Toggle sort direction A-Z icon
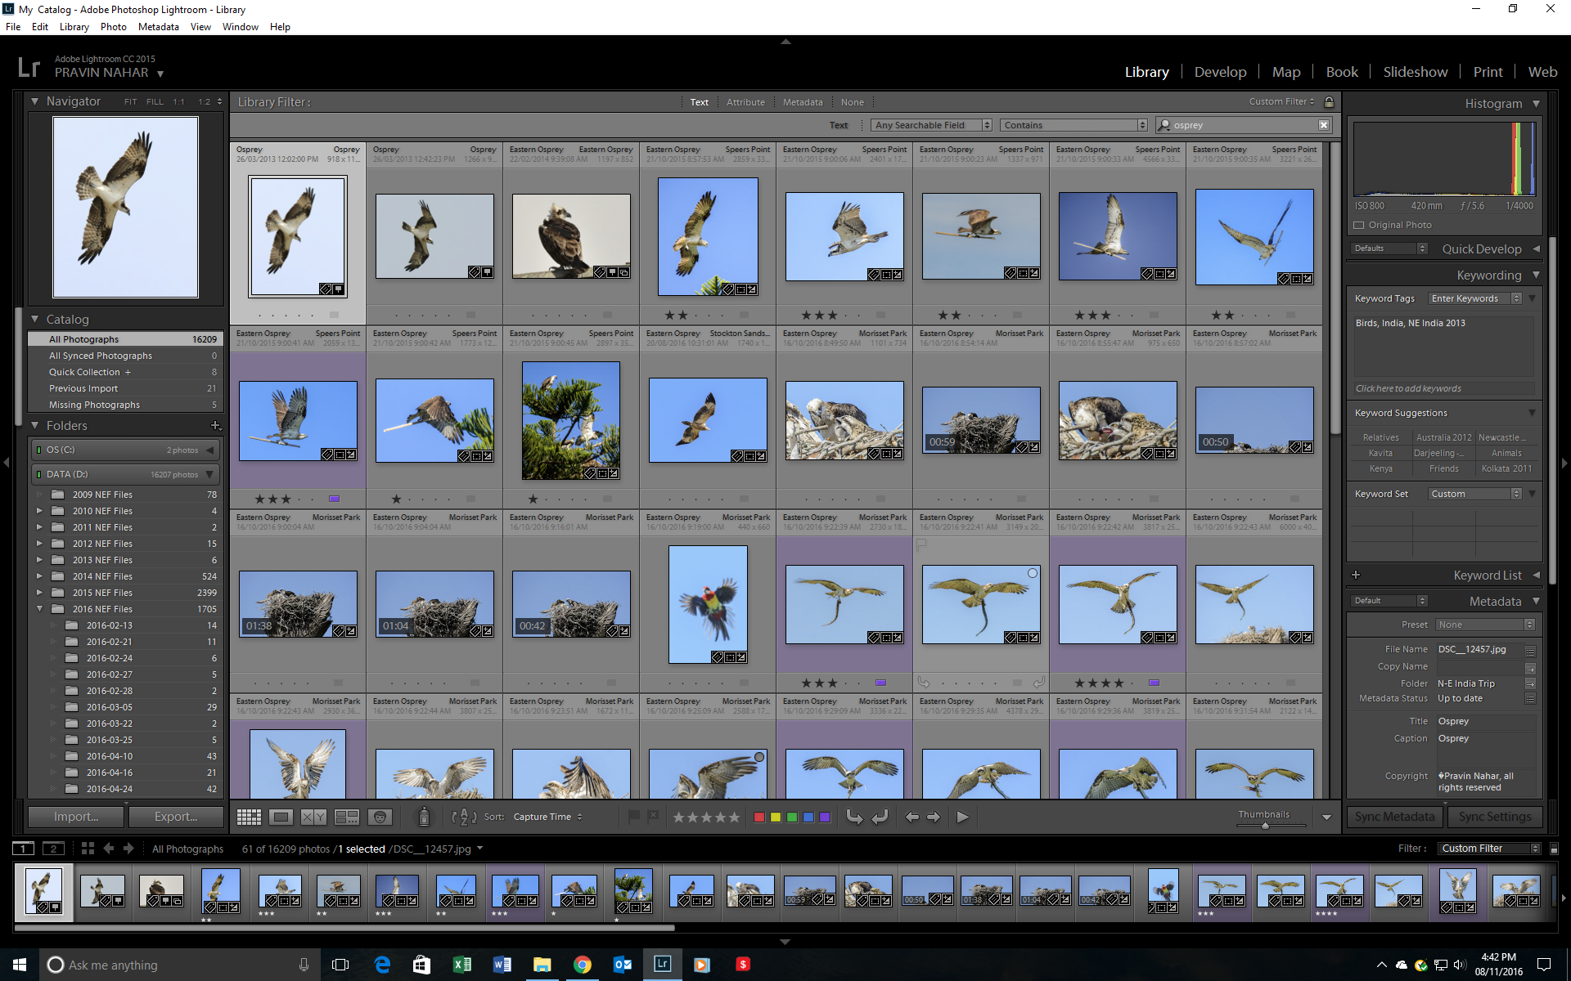 pos(464,817)
